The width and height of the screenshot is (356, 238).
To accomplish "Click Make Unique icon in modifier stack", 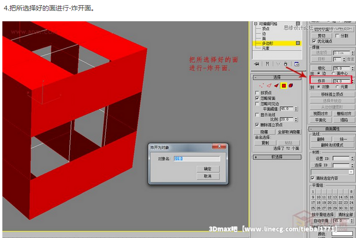I will [278, 64].
